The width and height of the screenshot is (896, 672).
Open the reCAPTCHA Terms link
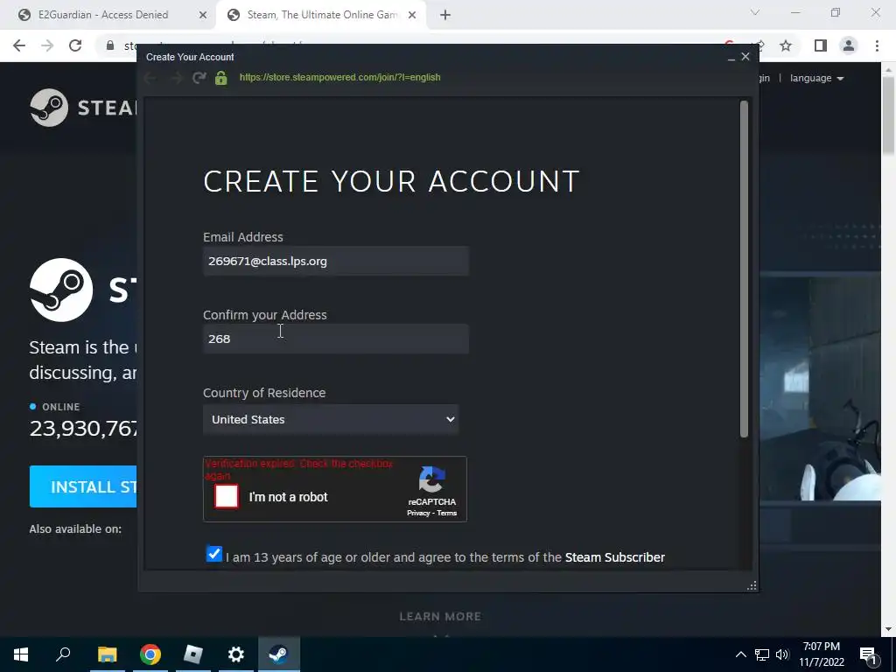pyautogui.click(x=447, y=513)
